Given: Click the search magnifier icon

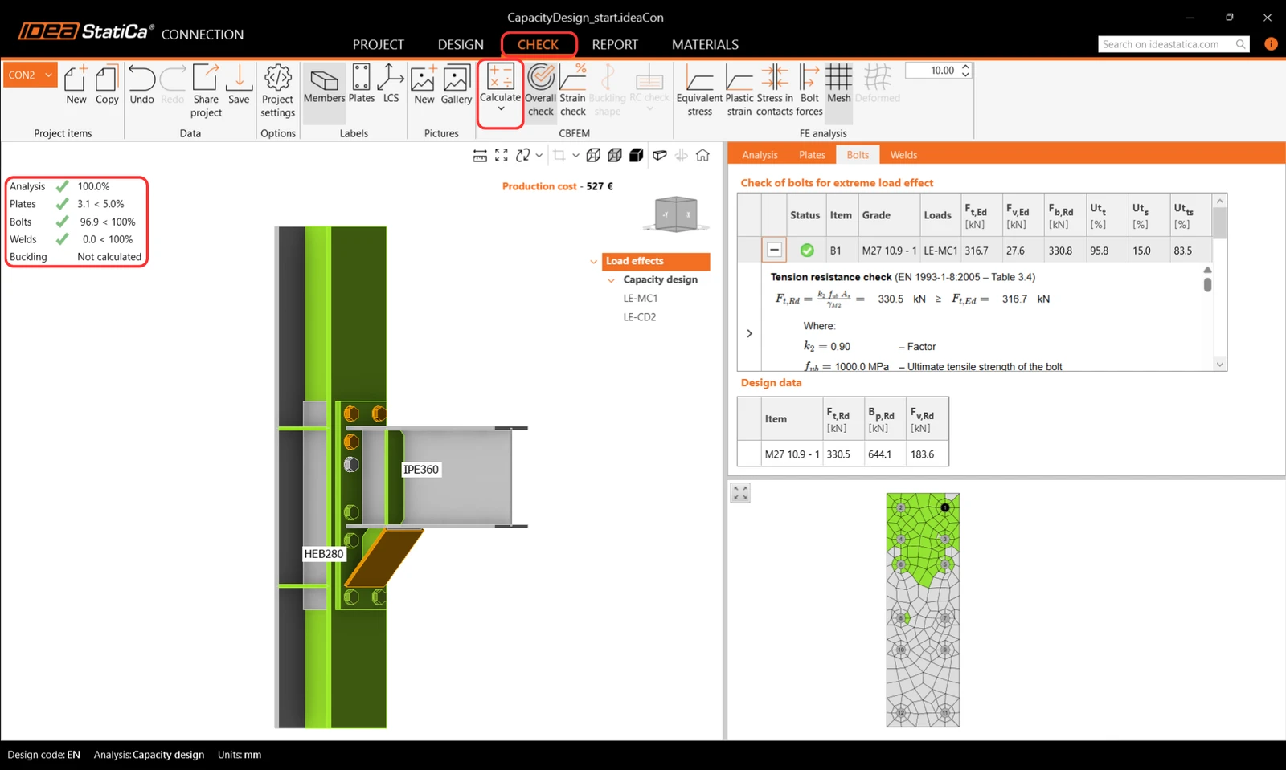Looking at the screenshot, I should (x=1241, y=44).
